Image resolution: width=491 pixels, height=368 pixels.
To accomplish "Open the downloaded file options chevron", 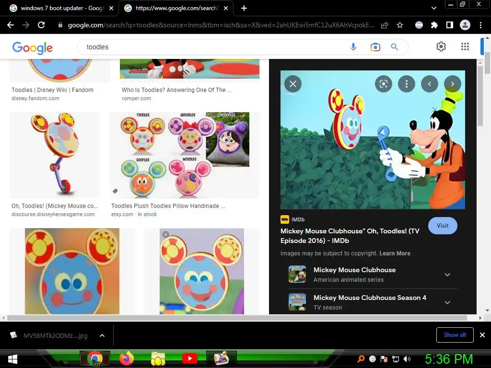I will pos(102,335).
